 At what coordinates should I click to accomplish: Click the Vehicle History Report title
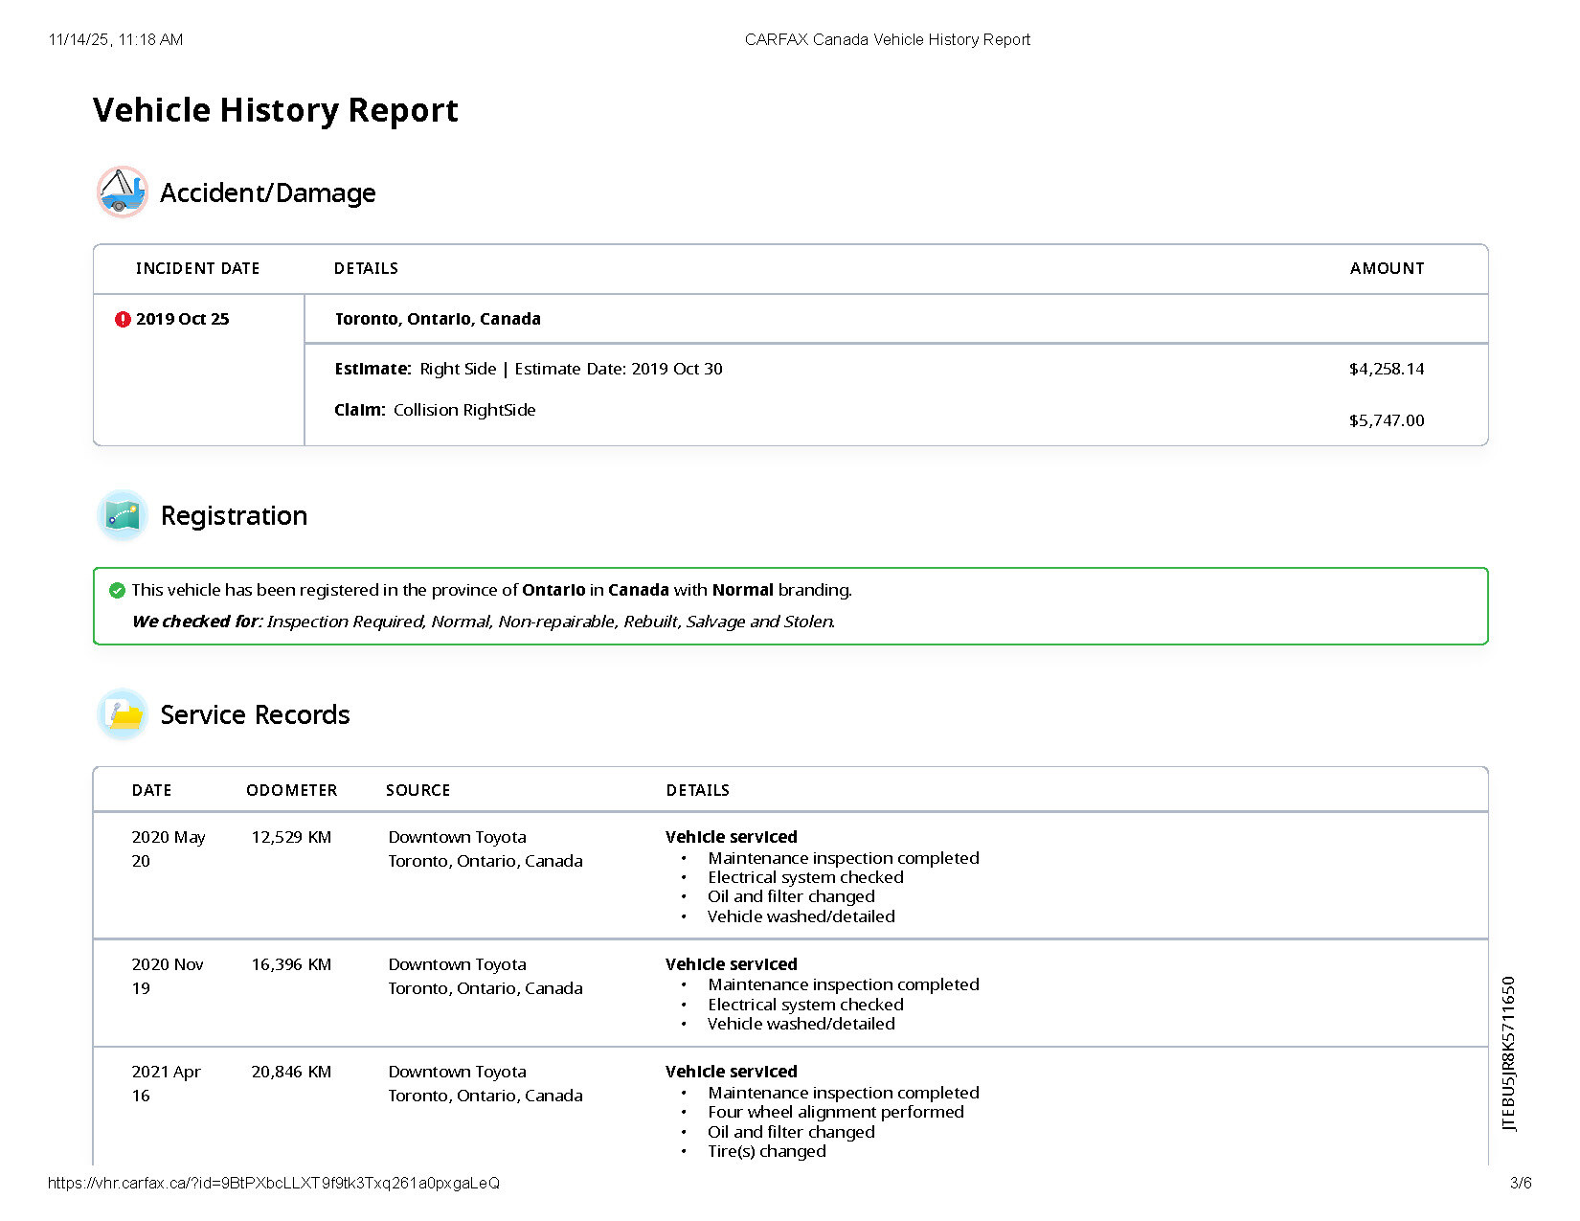tap(275, 110)
